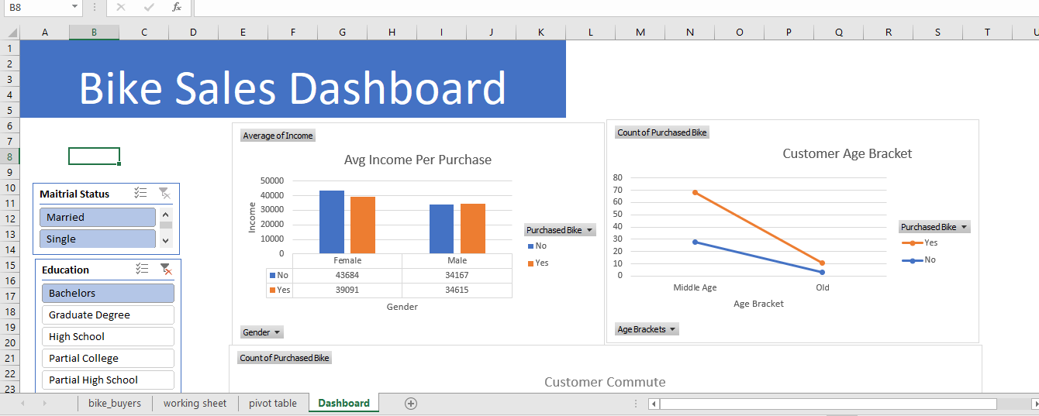Click Count of Purchased Bike button above age chart
Screen dimensions: 1039x416
point(662,132)
